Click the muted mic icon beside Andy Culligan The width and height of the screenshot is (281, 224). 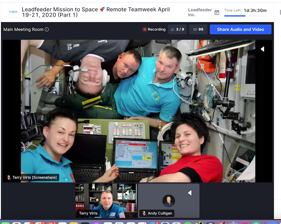coord(144,213)
